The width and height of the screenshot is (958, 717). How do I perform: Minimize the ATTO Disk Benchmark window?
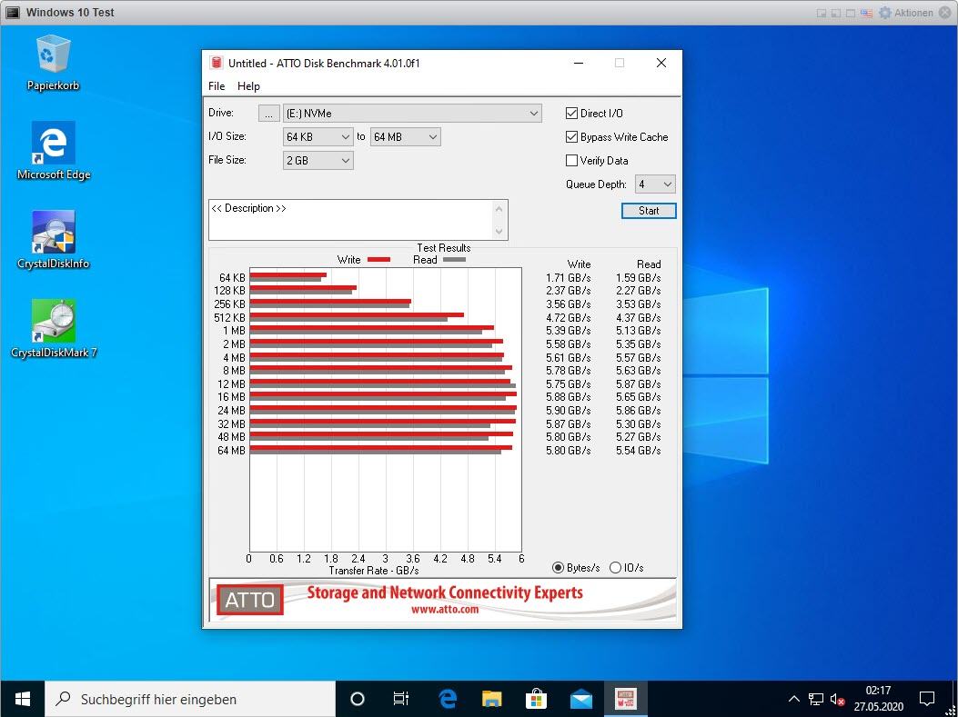tap(579, 63)
